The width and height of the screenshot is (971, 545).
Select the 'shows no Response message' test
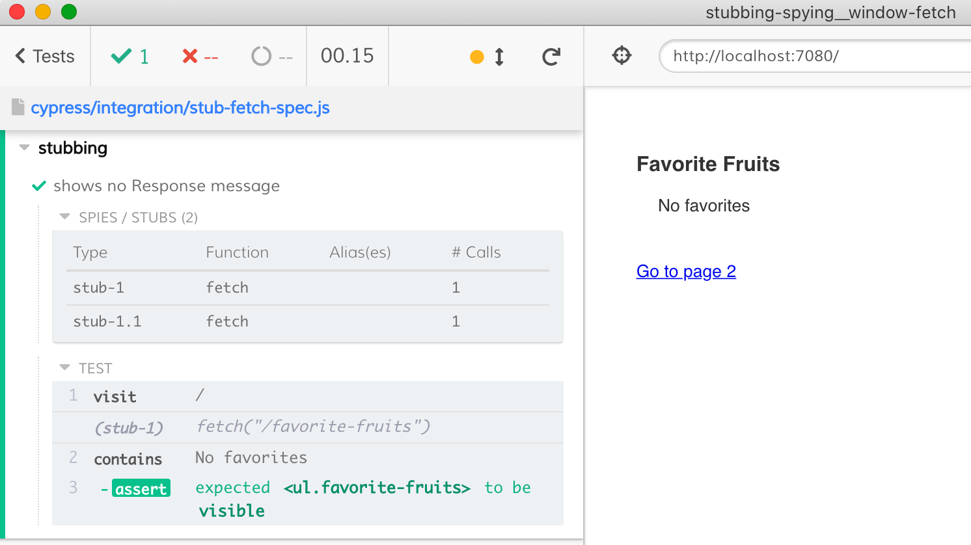pyautogui.click(x=166, y=186)
